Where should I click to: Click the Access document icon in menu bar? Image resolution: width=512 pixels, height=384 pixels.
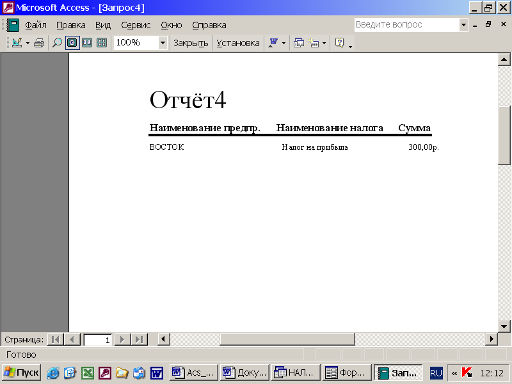13,25
